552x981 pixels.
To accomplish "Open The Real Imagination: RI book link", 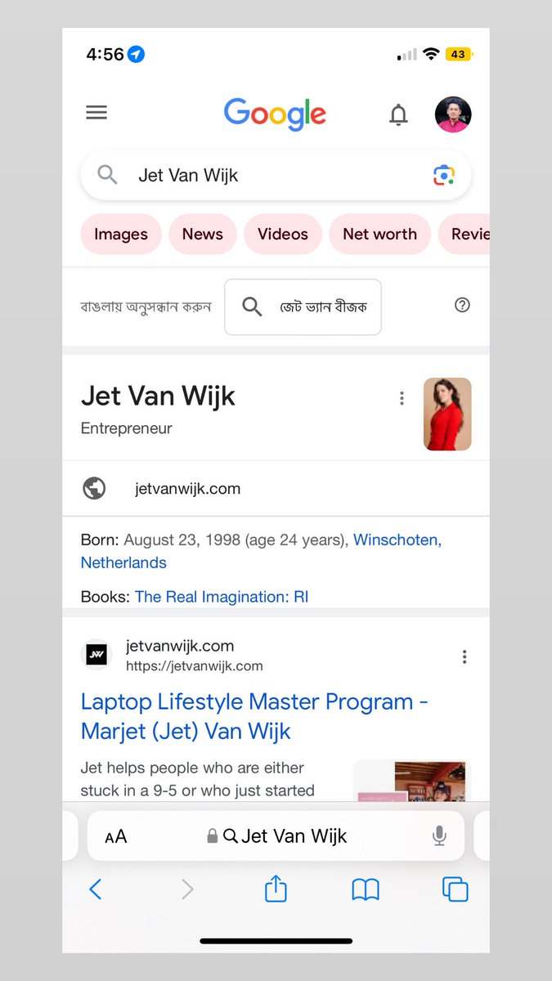I will point(222,597).
